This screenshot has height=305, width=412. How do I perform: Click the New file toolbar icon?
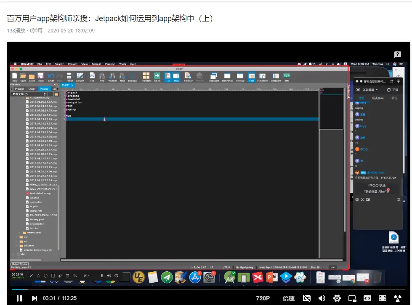[15, 77]
